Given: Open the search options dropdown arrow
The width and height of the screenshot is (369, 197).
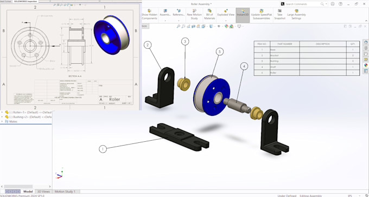Looking at the screenshot, I should tap(326, 4).
